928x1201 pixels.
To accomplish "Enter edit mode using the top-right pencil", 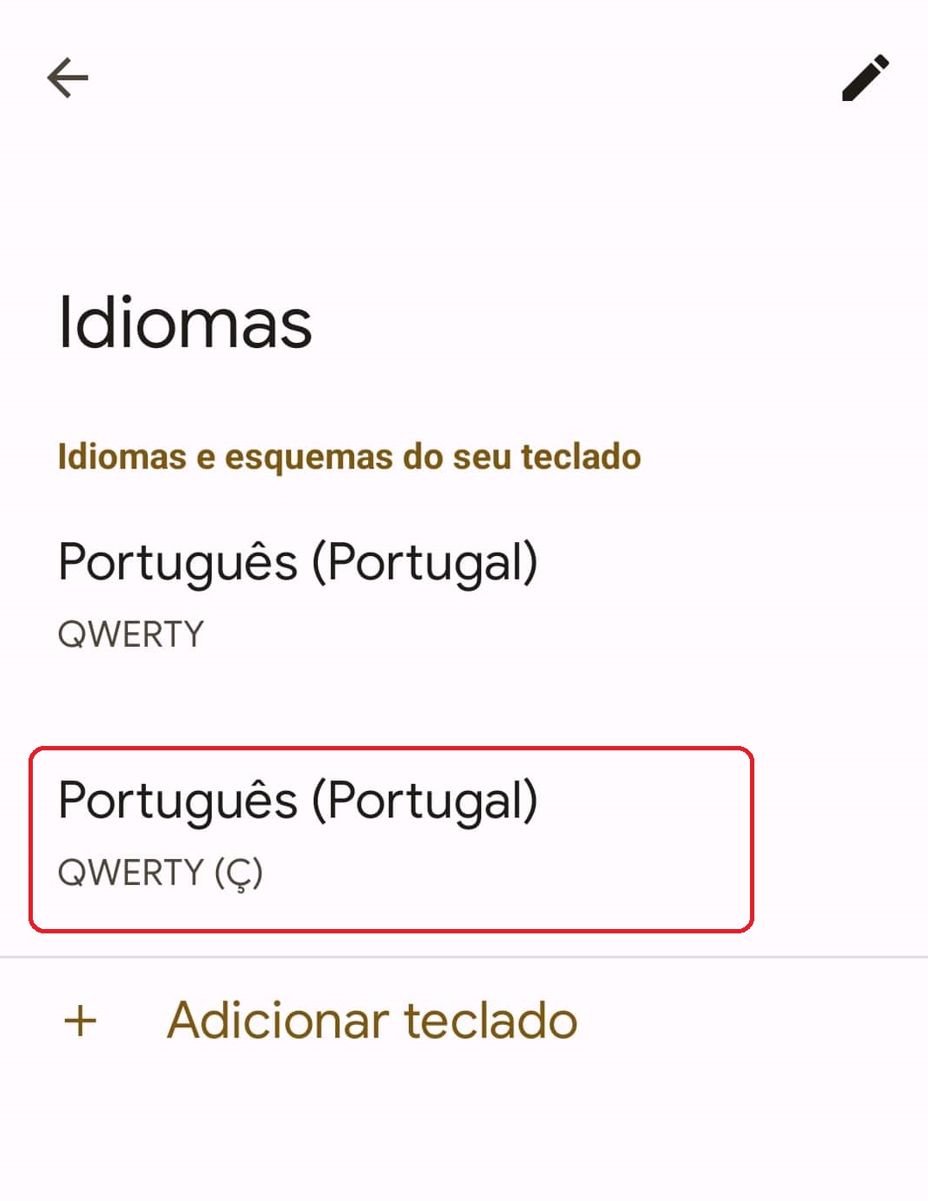I will tap(865, 78).
